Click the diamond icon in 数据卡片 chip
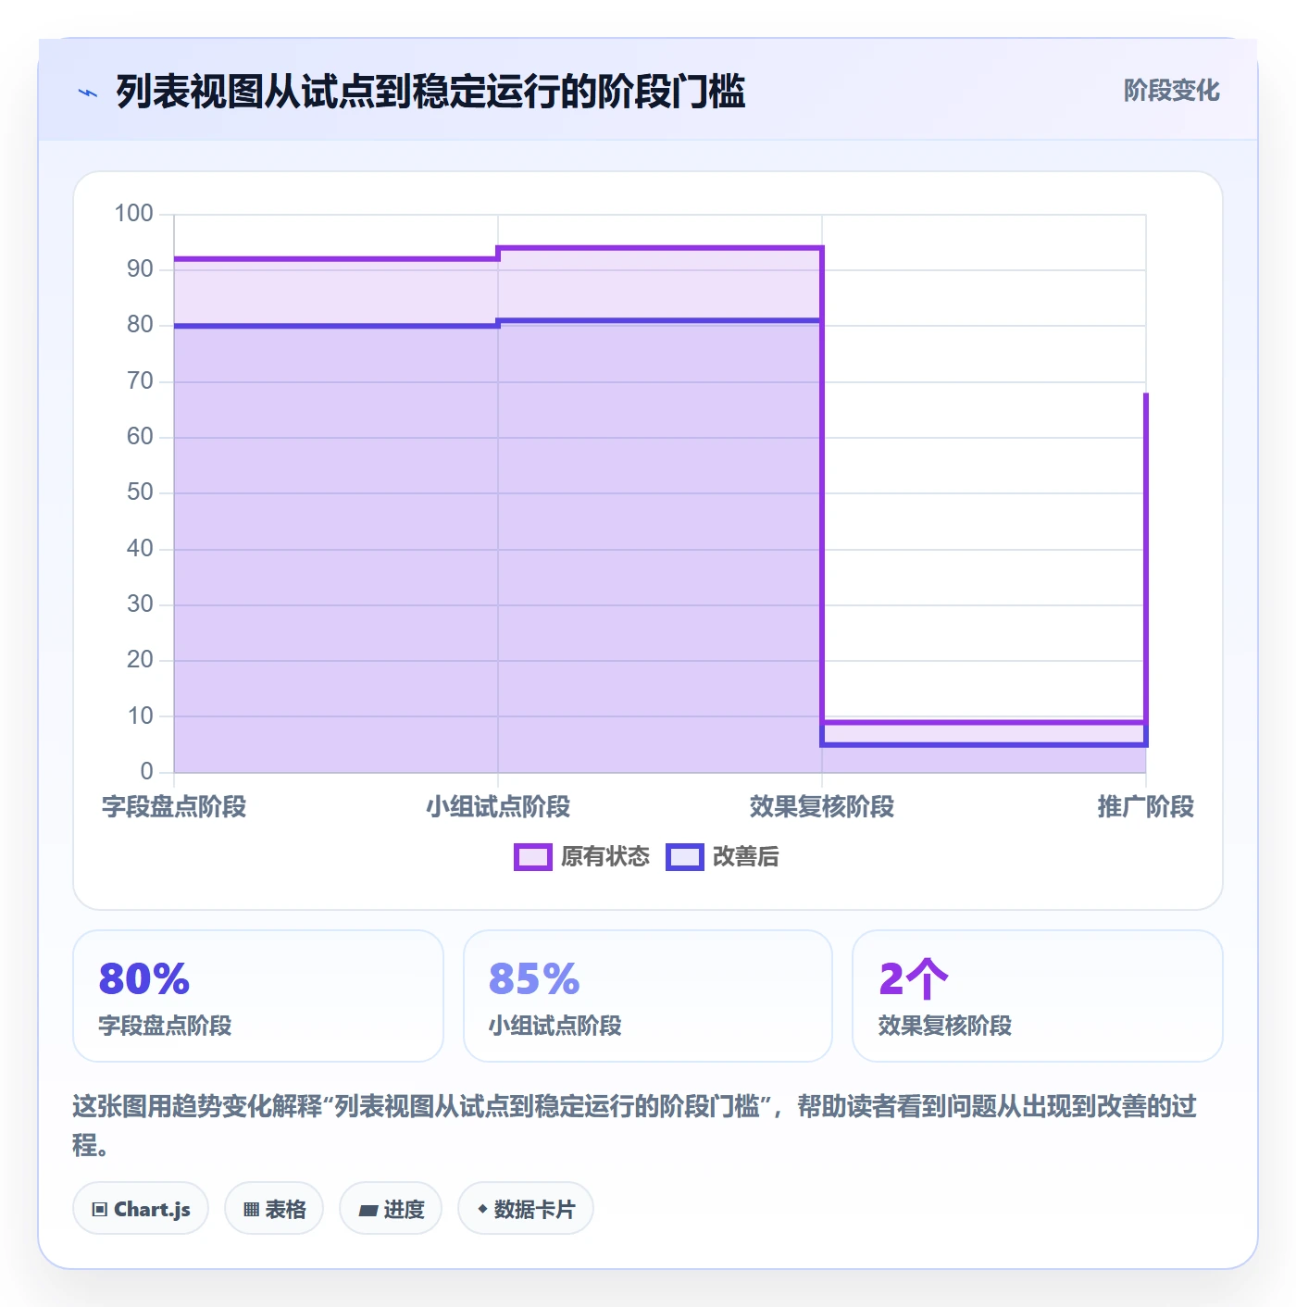 point(482,1209)
